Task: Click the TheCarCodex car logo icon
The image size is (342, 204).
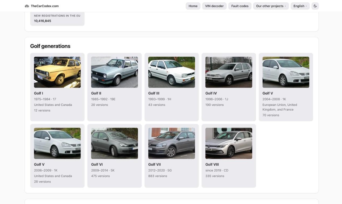Action: [27, 6]
